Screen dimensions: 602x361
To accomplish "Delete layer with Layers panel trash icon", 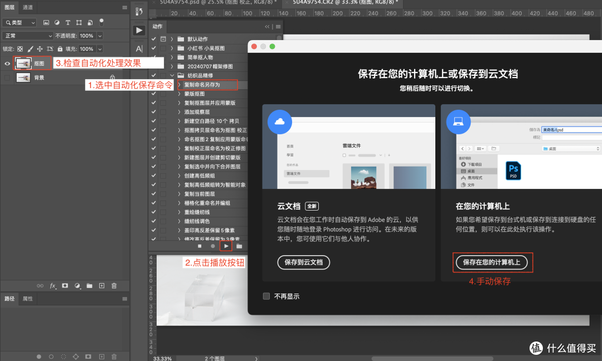I will point(114,286).
